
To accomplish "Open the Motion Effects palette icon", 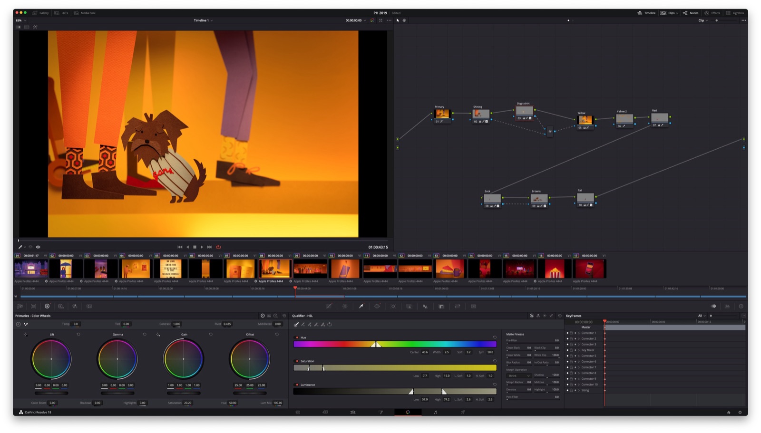I will click(x=89, y=306).
